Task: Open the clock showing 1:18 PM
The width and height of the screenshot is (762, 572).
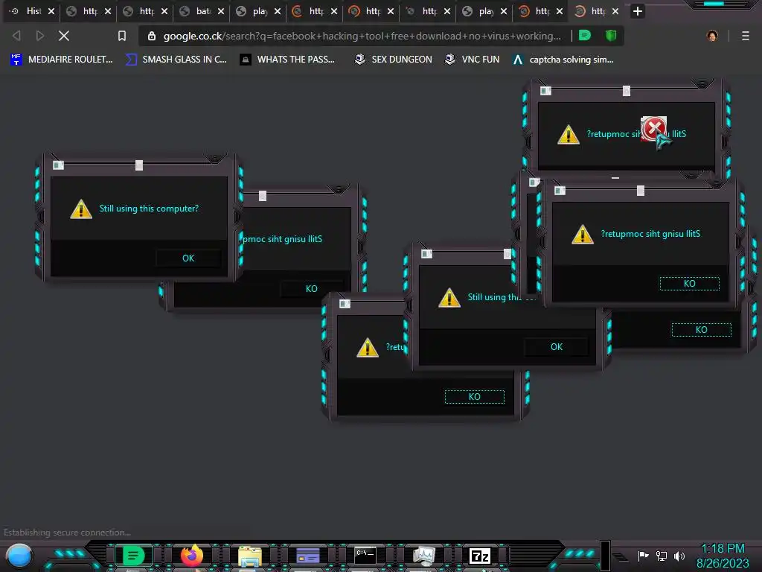Action: pyautogui.click(x=723, y=556)
